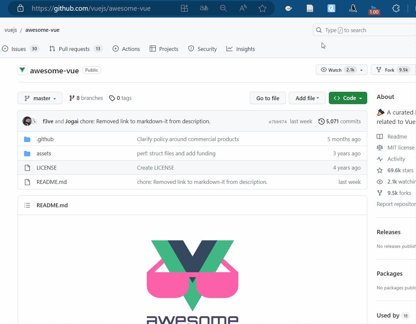
Task: Open the .github folder
Action: (45, 139)
